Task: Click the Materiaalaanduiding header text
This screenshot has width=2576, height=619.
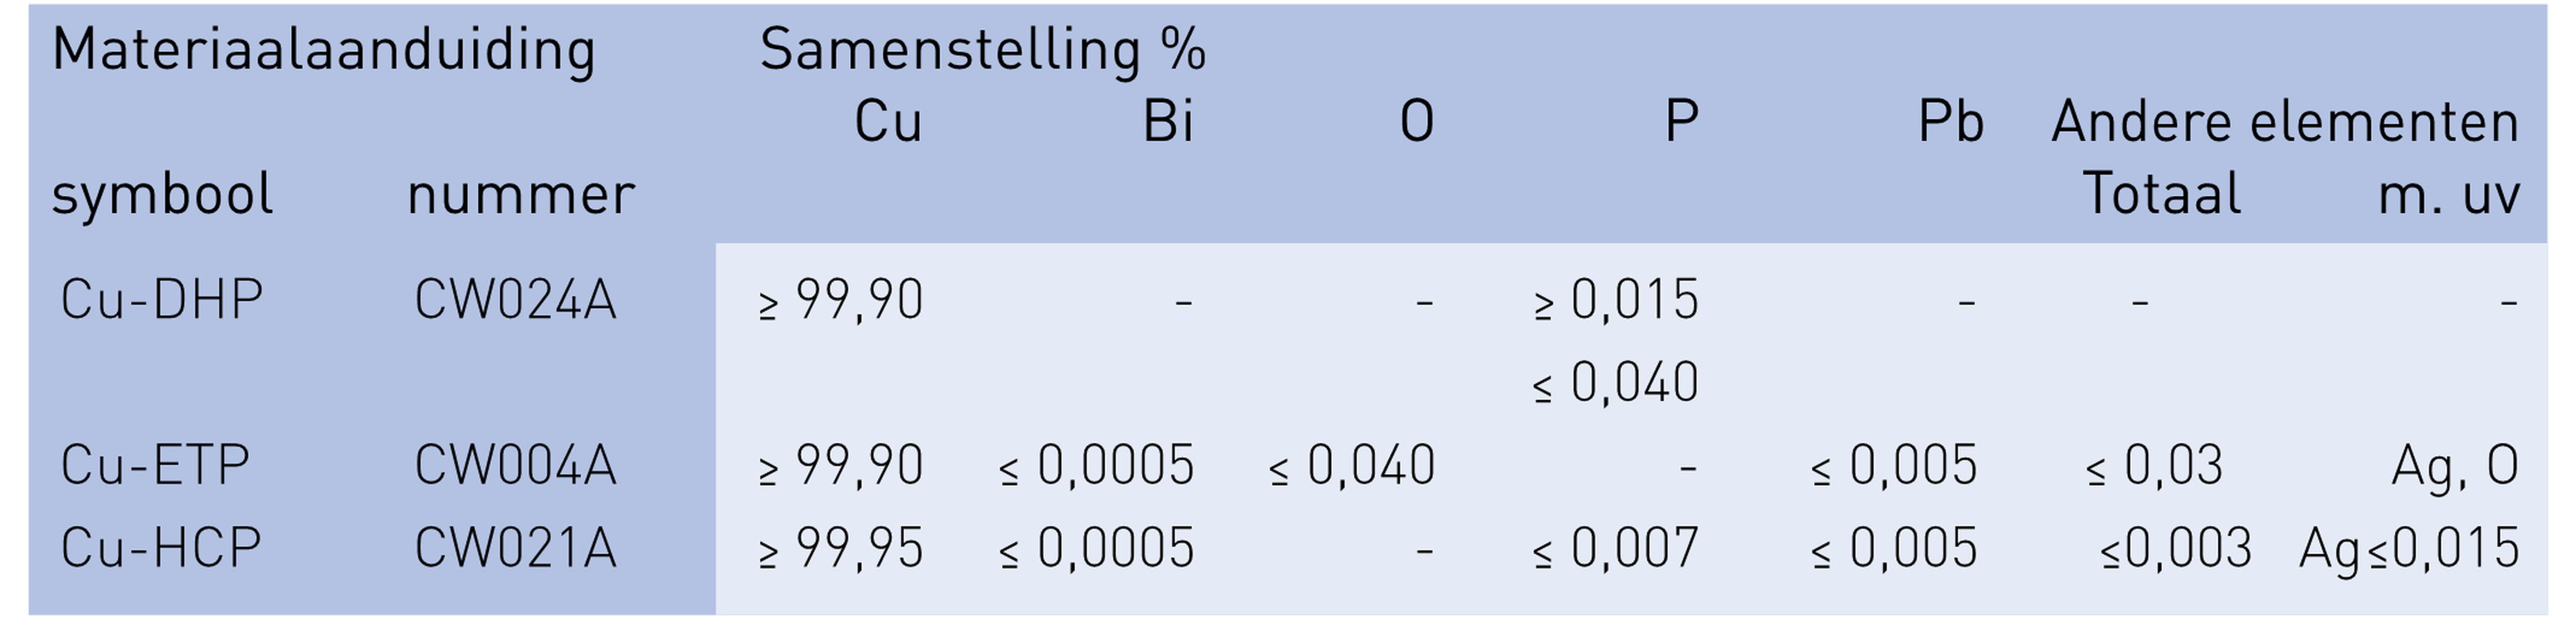Action: pos(323,50)
